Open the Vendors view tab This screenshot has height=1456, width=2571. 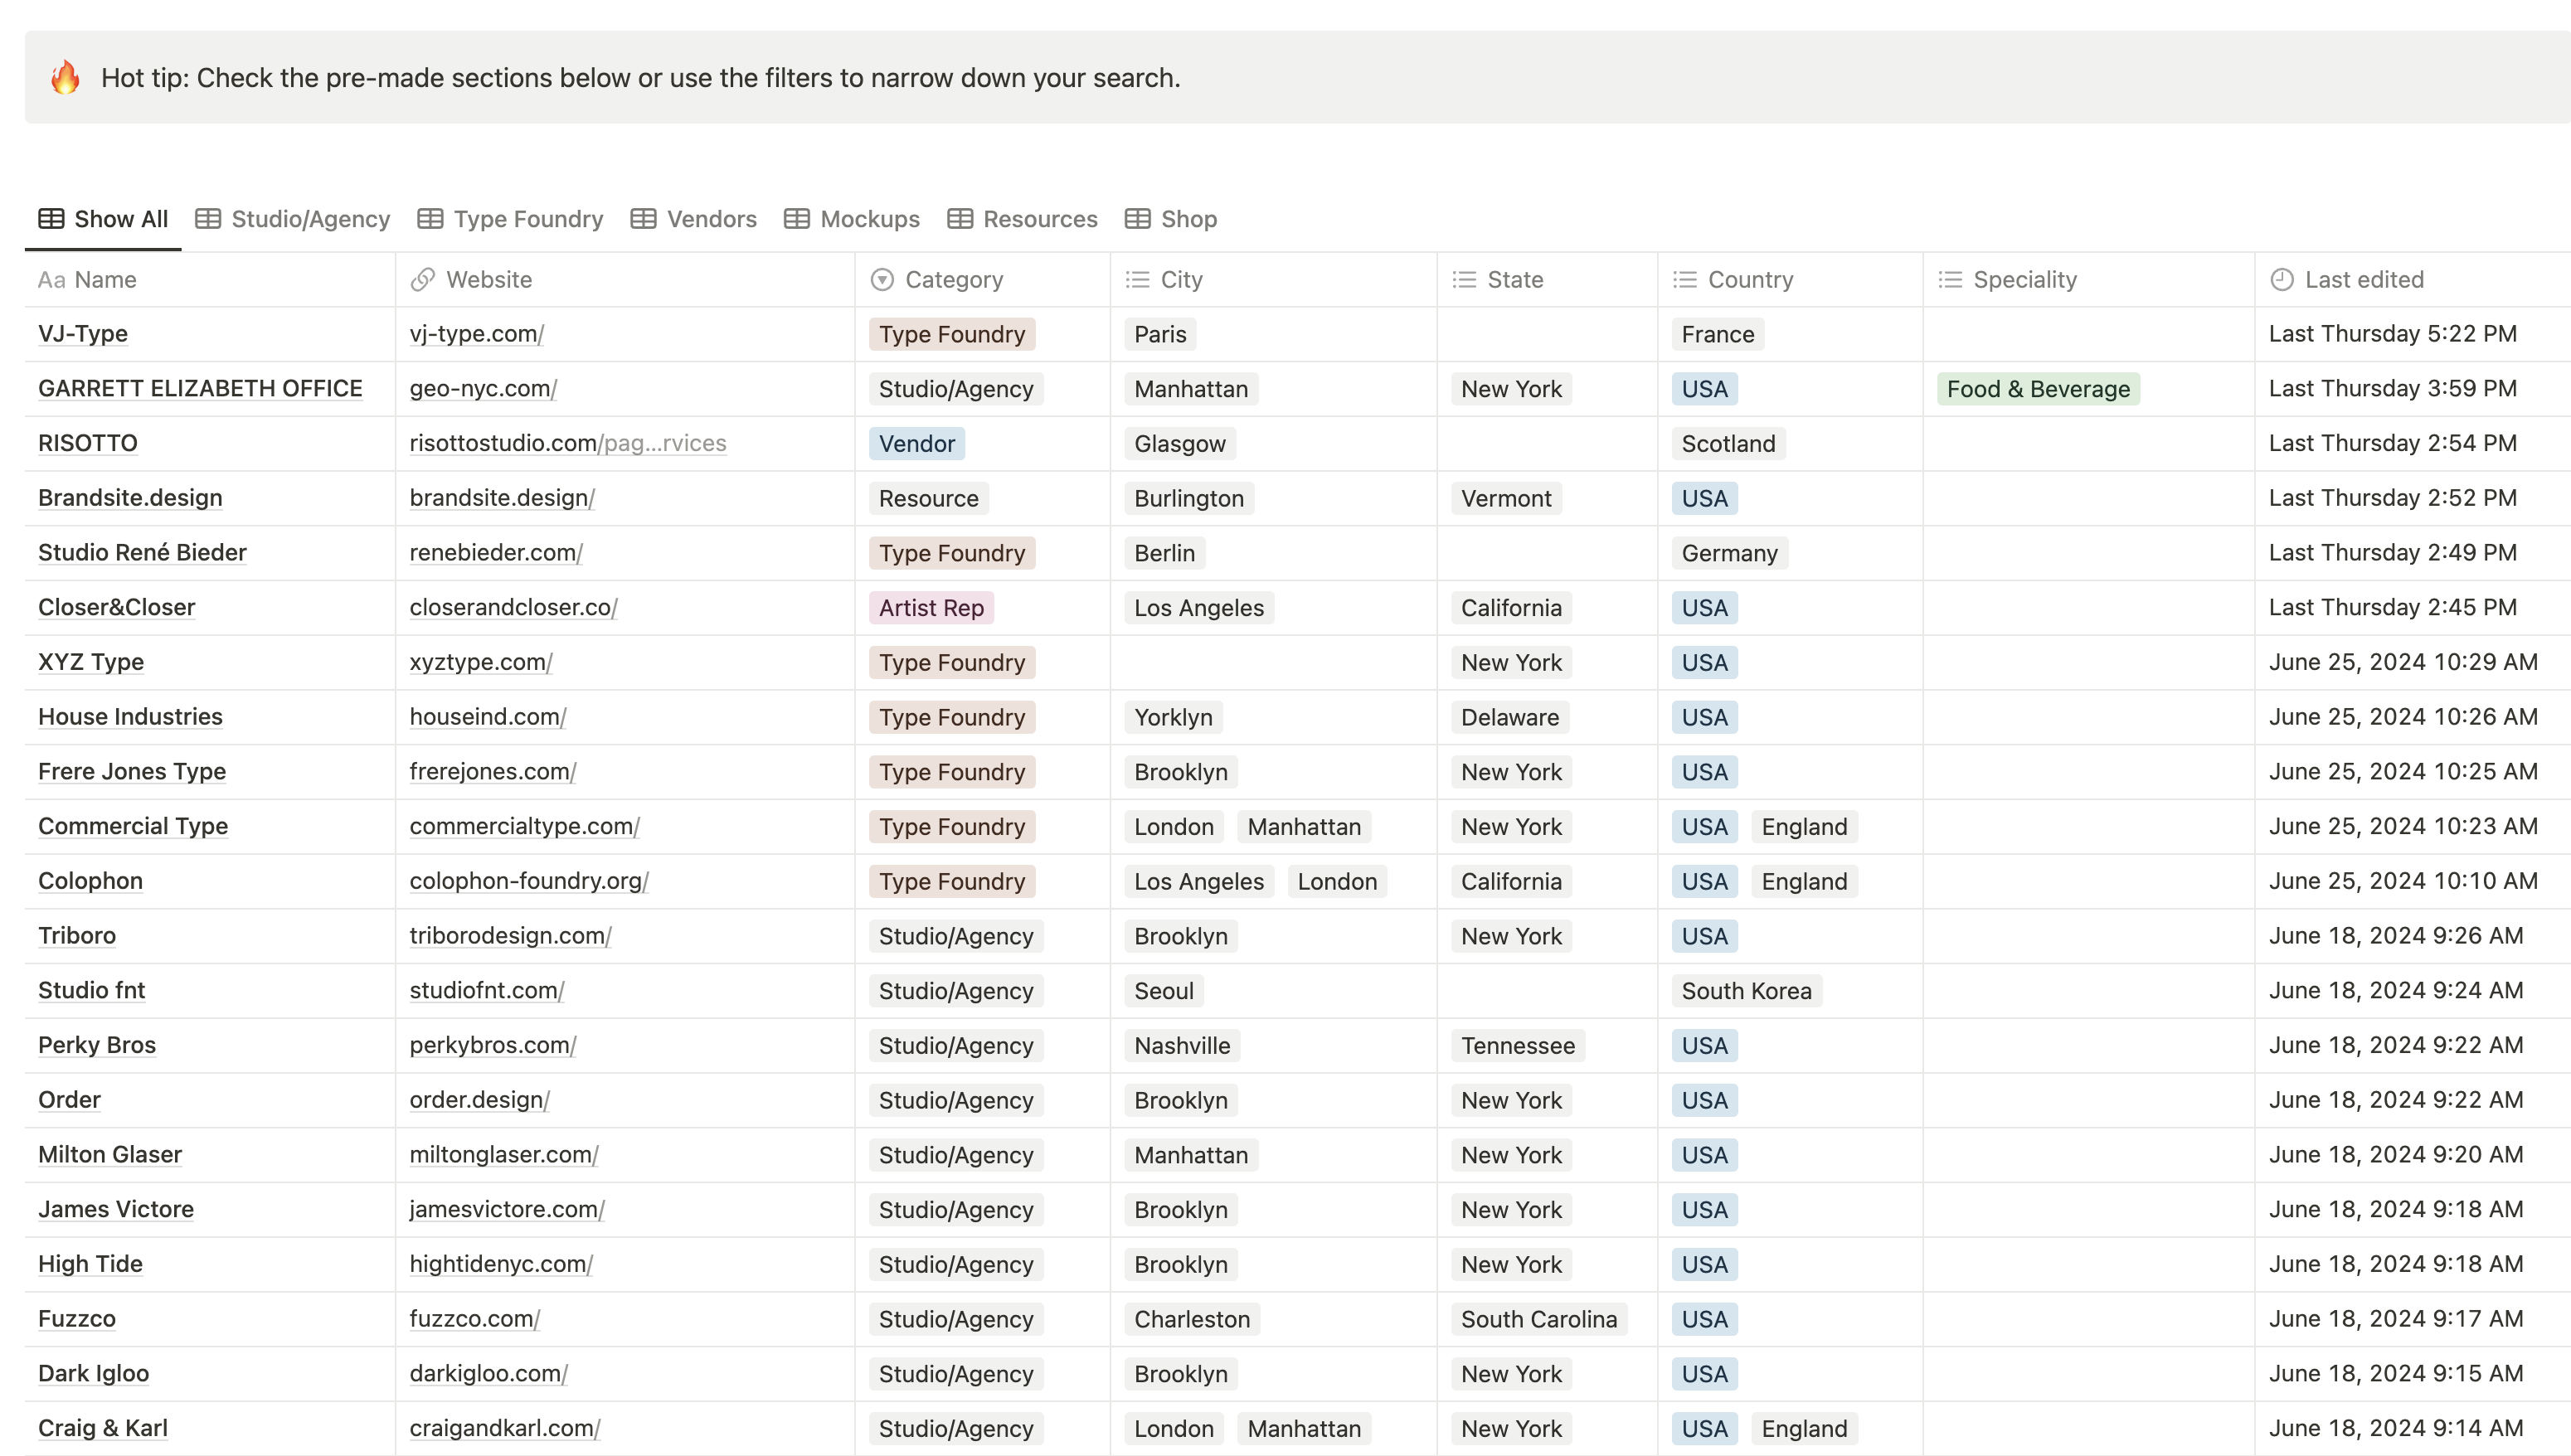(x=694, y=219)
